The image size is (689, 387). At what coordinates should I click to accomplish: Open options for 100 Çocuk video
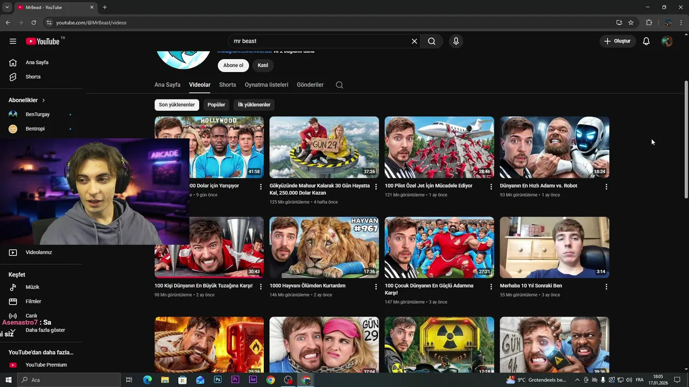(491, 286)
